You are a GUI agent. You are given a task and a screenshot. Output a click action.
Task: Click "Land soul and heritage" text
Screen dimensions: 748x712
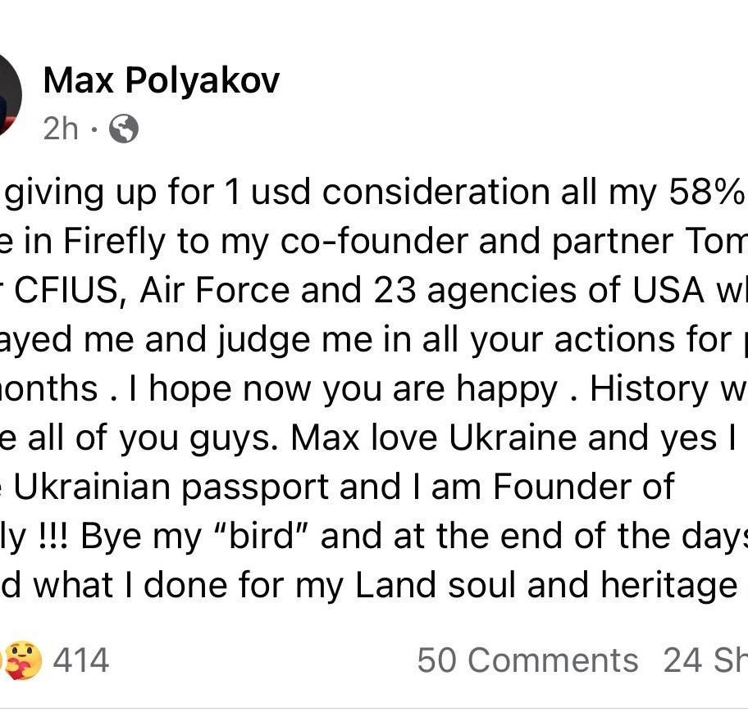click(x=547, y=585)
